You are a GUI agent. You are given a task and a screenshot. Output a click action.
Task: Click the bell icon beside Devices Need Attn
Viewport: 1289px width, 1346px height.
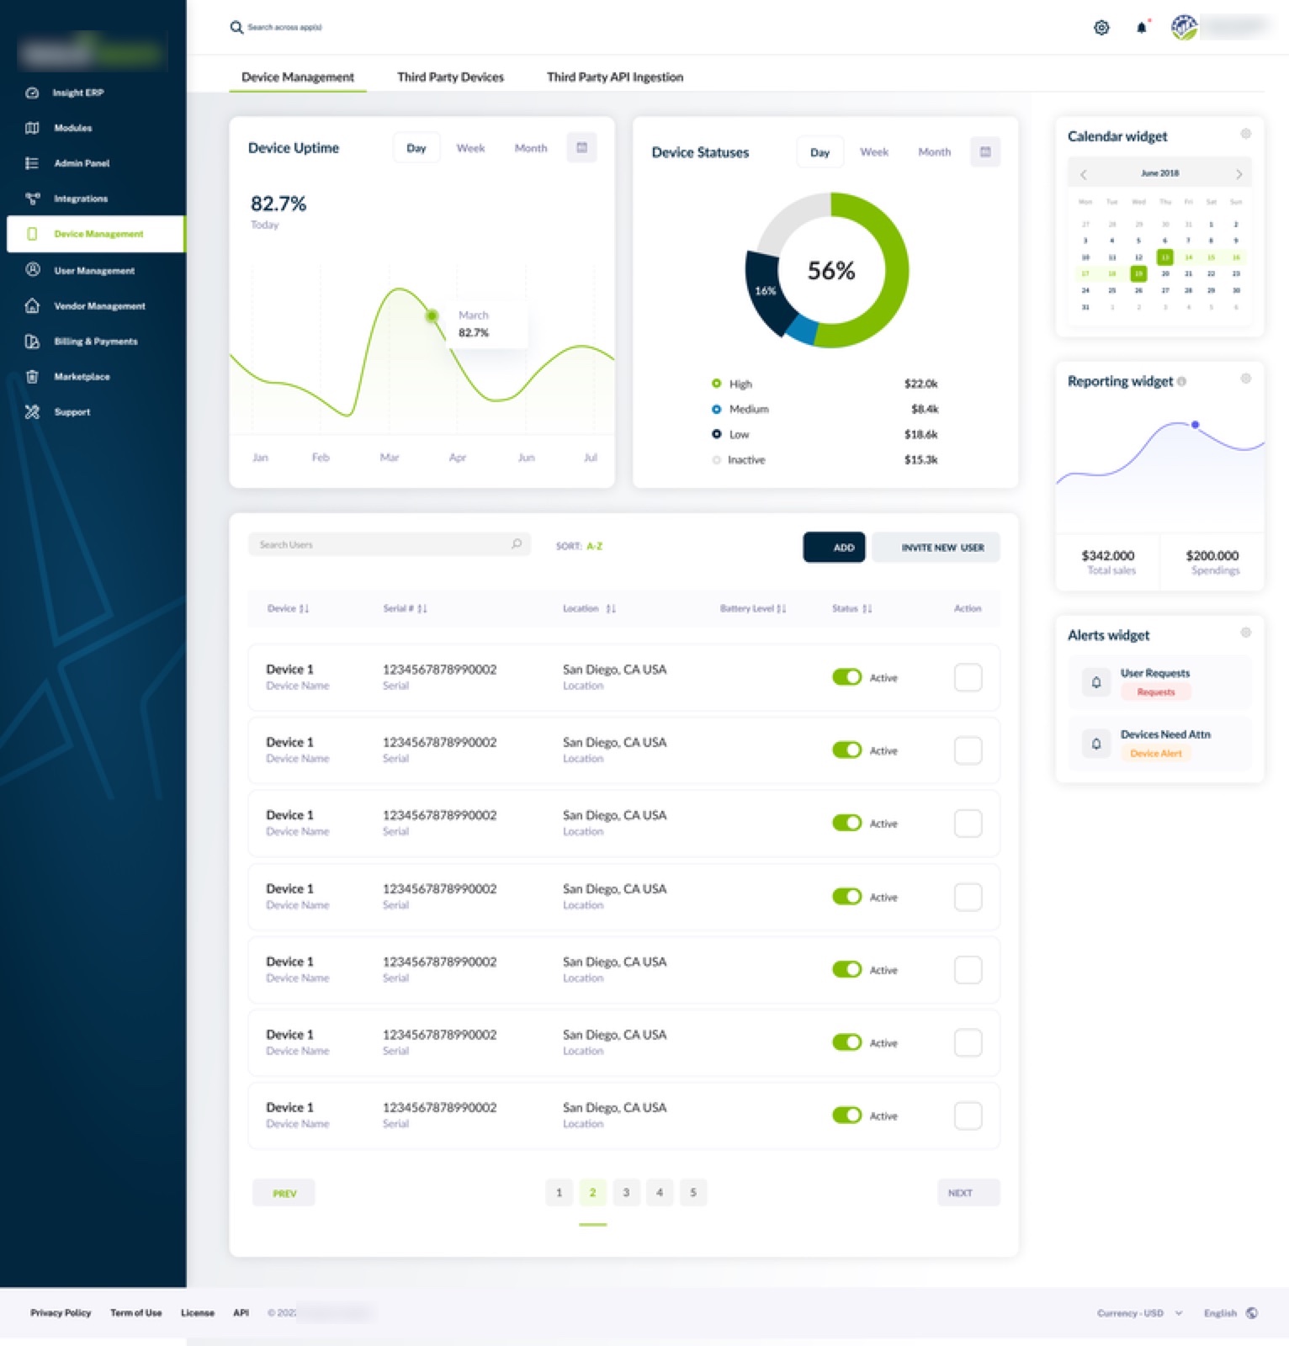1096,744
